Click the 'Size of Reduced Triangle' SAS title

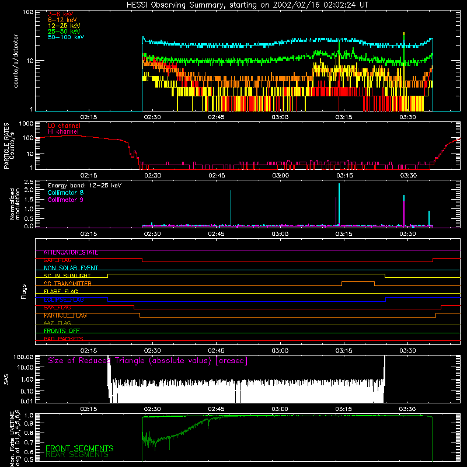coord(148,361)
